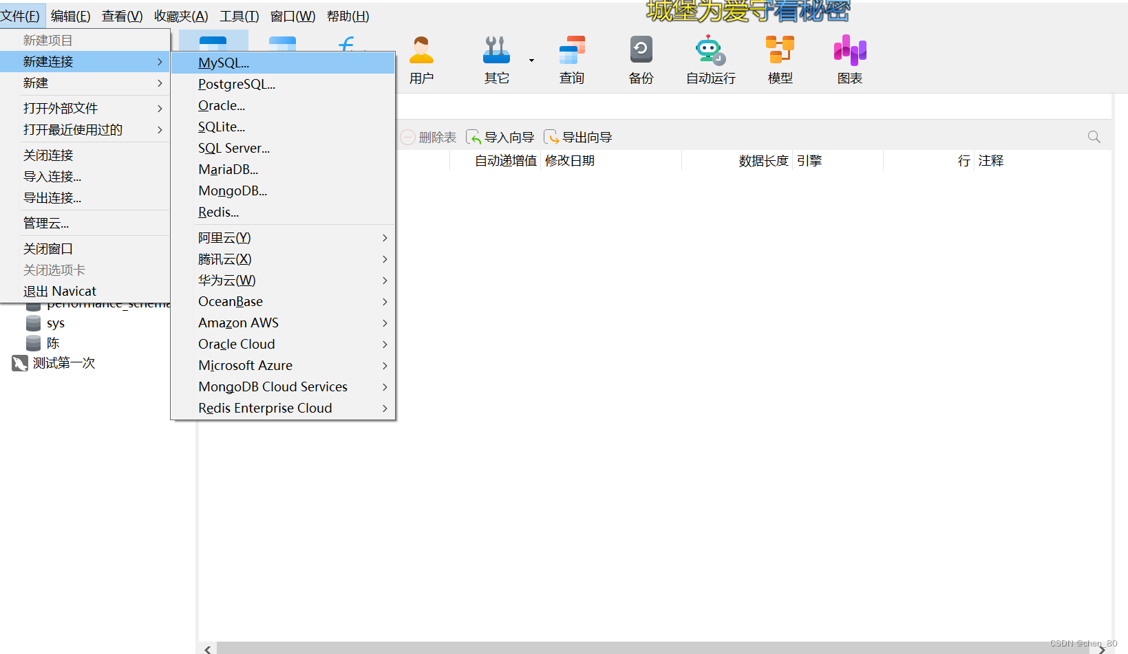Click the 行 column header
This screenshot has width=1128, height=654.
(x=964, y=160)
